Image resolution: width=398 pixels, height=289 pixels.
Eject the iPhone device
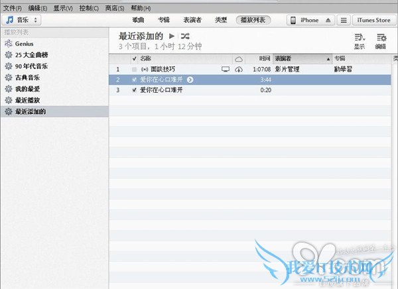pyautogui.click(x=328, y=21)
